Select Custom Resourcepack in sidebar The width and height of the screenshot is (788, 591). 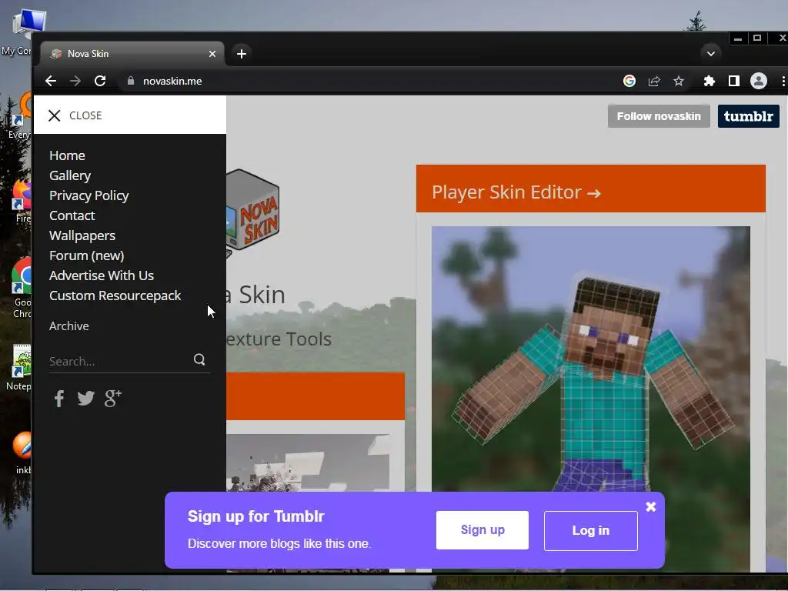point(115,295)
